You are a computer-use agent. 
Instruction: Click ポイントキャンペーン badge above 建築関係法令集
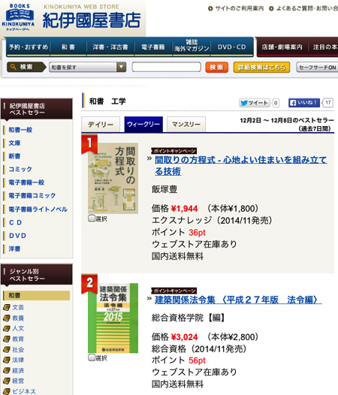(x=174, y=291)
